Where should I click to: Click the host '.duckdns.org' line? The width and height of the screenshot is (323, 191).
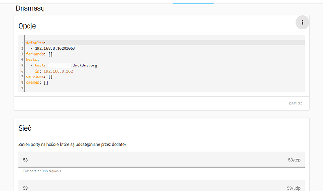(x=64, y=66)
